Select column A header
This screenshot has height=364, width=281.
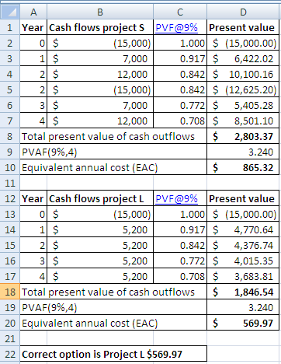33,12
